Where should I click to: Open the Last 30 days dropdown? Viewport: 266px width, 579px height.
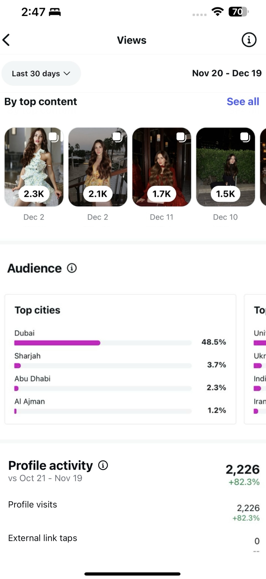(41, 73)
